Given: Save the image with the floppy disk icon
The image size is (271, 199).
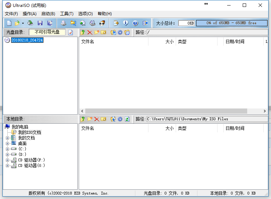Looking at the screenshot, I should pyautogui.click(x=40, y=23).
